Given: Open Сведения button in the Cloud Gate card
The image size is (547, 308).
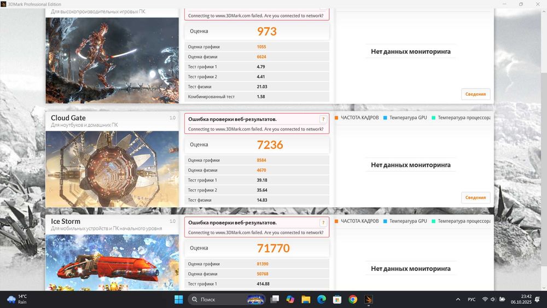Looking at the screenshot, I should 475,197.
